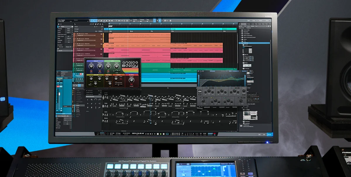This screenshot has width=351, height=177.
Task: Open the Snap mode dropdown in toolbar
Action: coord(149,21)
